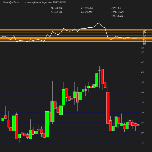
Task: Click the 40 price axis label
Action: click(142, 92)
